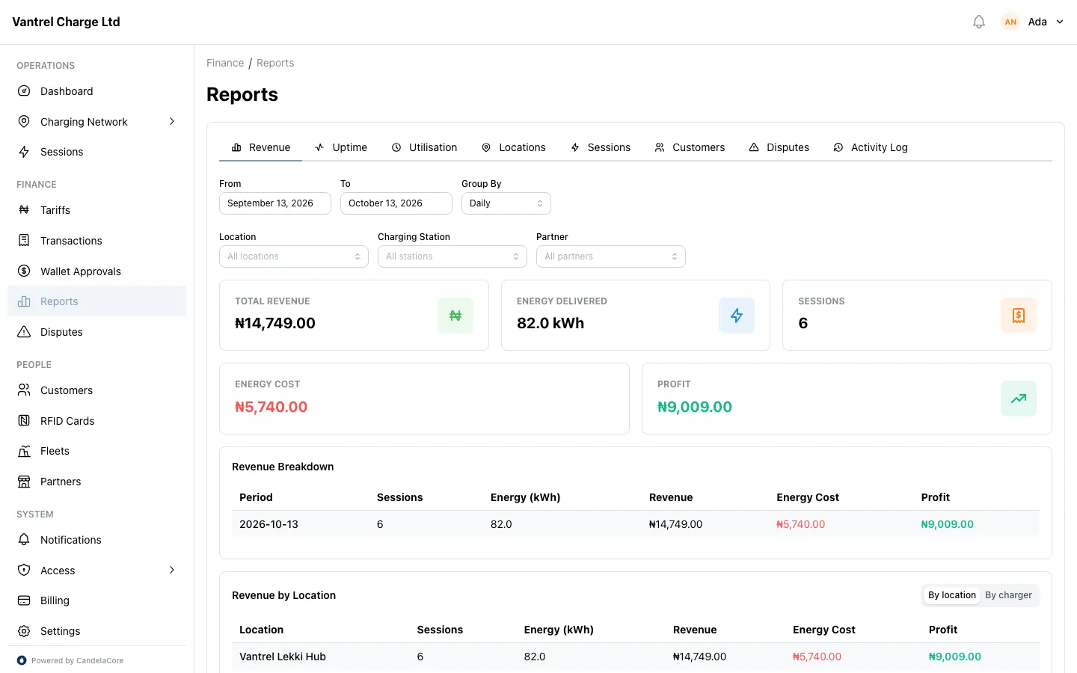Click the Billing card icon
The height and width of the screenshot is (673, 1077).
(24, 600)
